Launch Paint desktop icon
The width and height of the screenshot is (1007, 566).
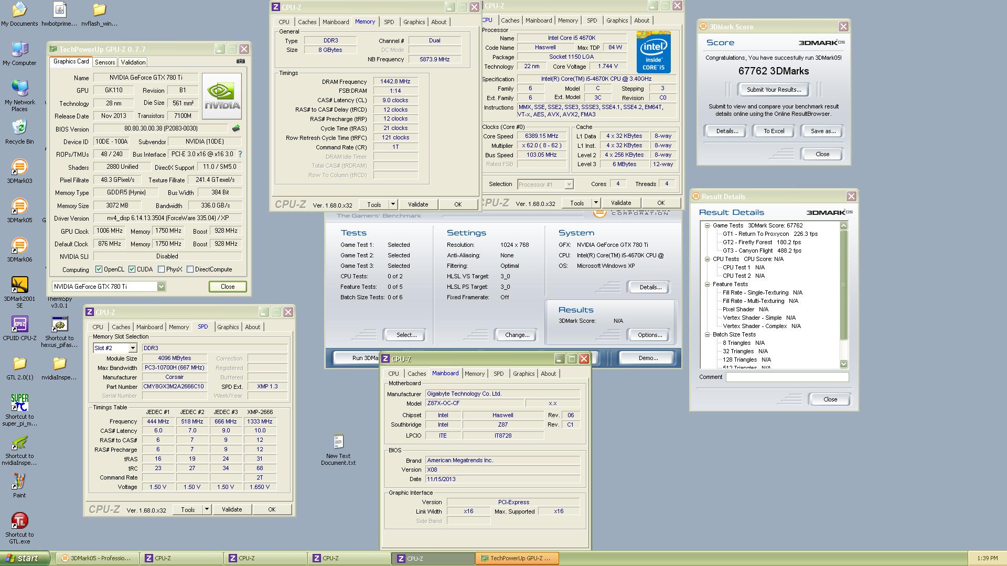tap(19, 486)
